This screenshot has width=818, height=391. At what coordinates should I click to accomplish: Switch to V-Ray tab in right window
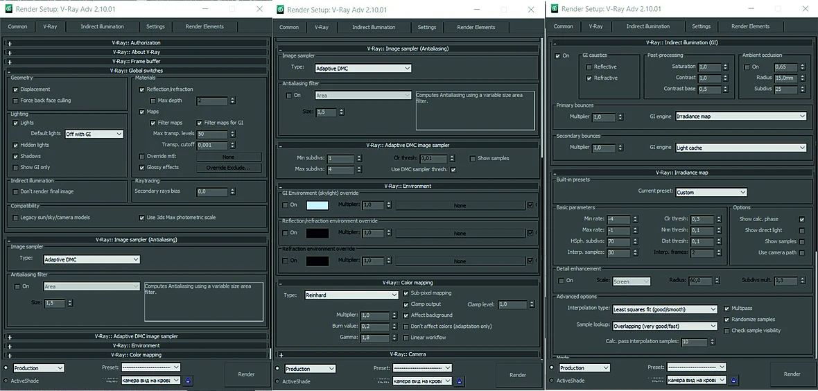click(x=595, y=26)
